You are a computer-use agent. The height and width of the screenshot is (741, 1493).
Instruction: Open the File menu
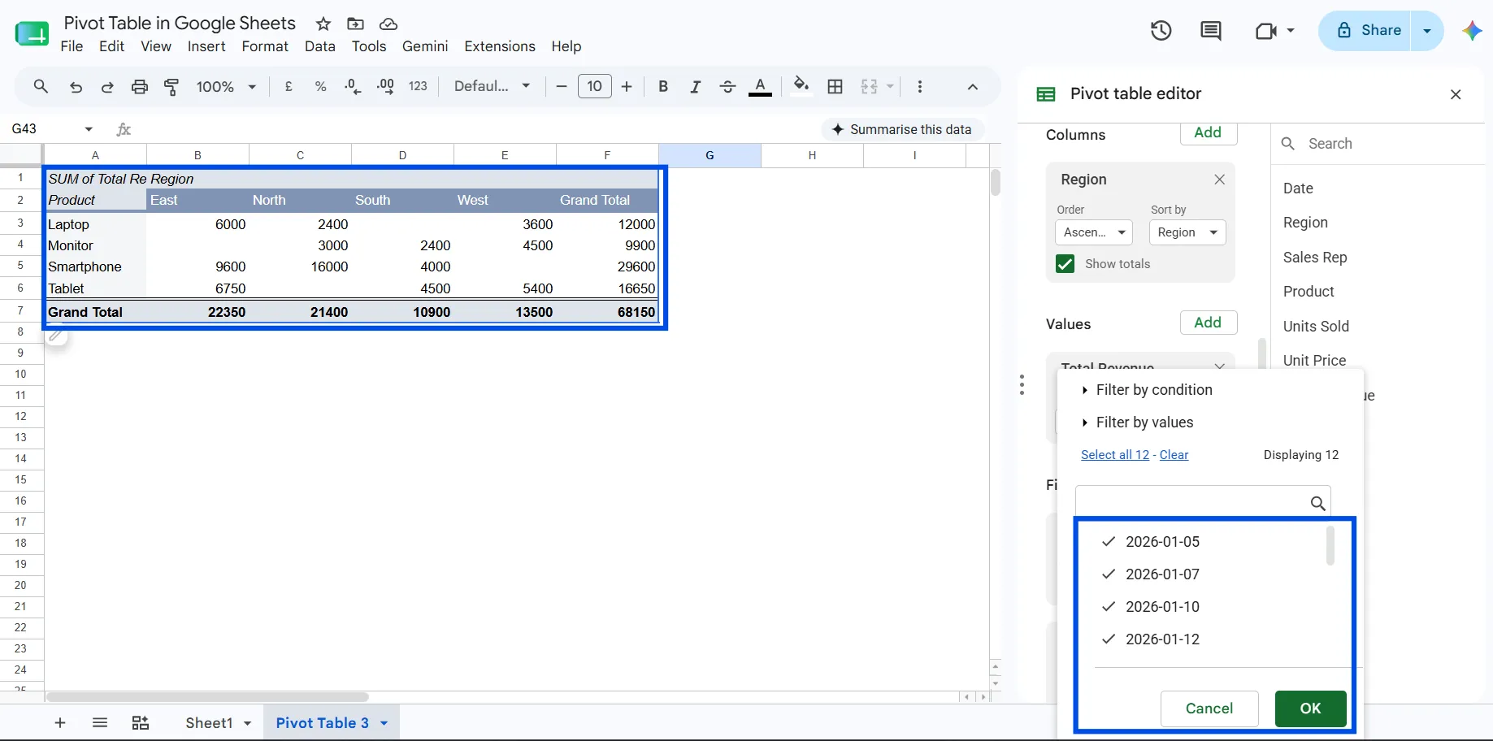(x=72, y=46)
